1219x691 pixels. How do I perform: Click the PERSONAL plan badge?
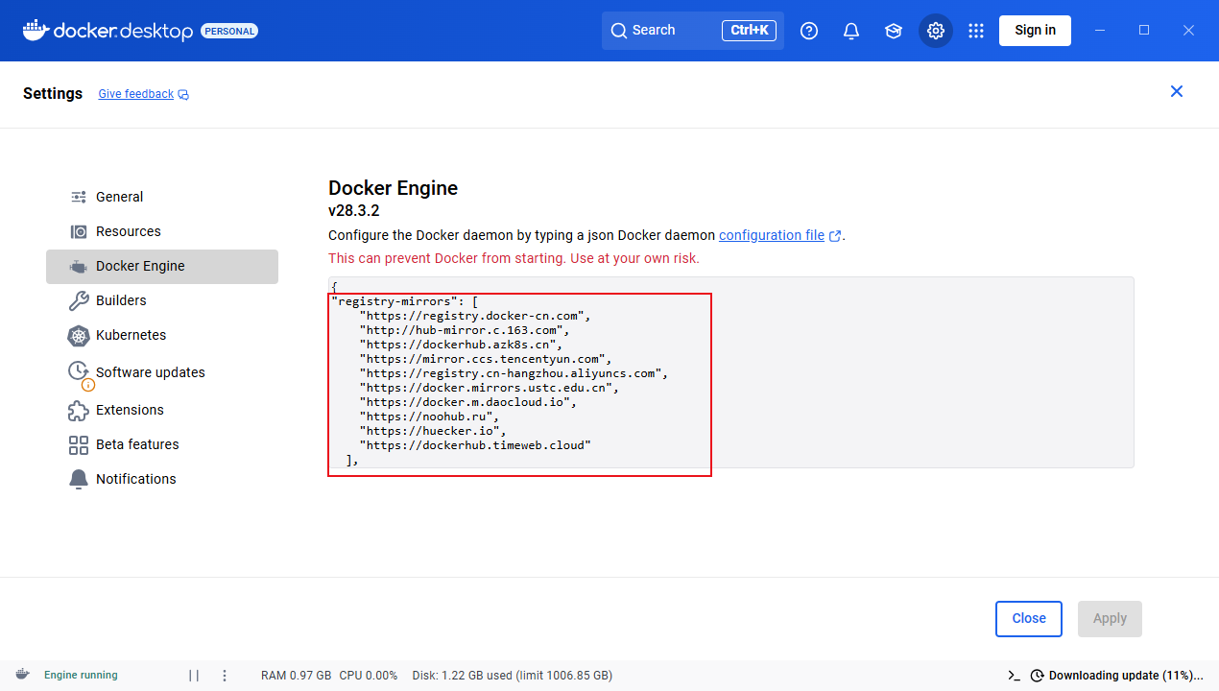click(x=229, y=31)
